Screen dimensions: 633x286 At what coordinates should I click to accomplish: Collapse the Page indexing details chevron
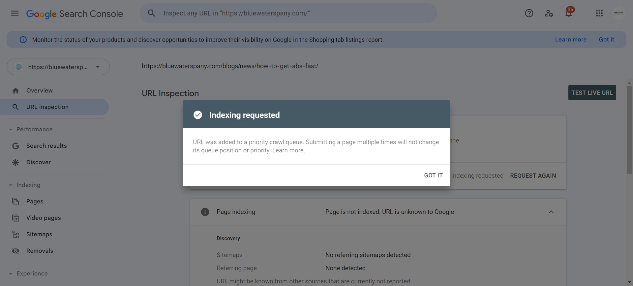(x=551, y=212)
